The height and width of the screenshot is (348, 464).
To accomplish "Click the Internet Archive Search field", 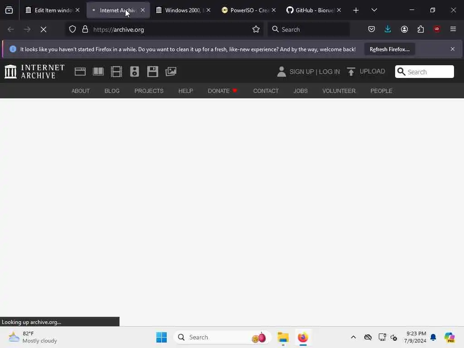I will tap(424, 72).
